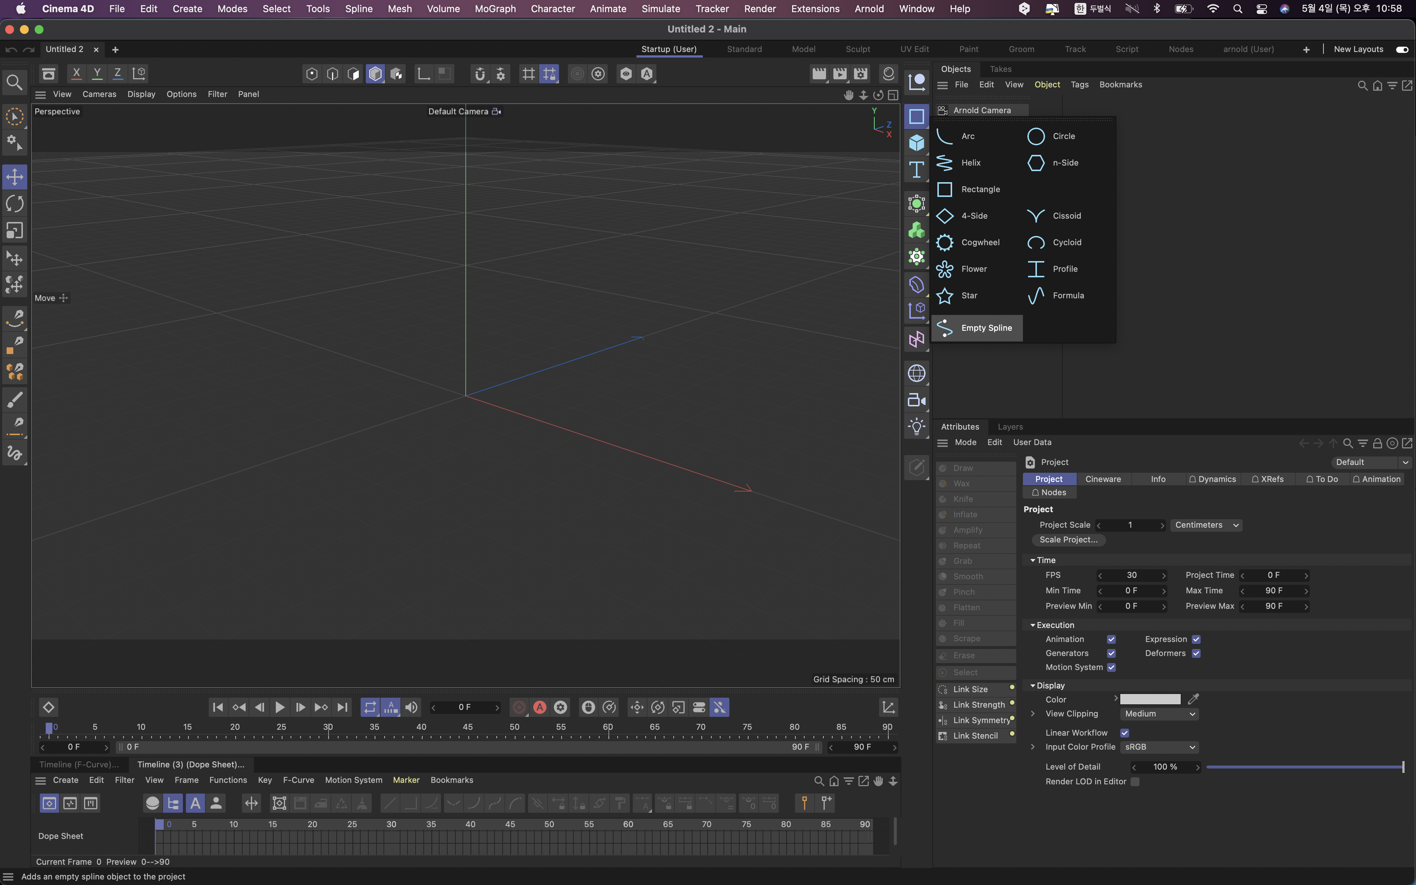1416x885 pixels.
Task: Select the Rotate tool in left toolbar
Action: pyautogui.click(x=15, y=204)
